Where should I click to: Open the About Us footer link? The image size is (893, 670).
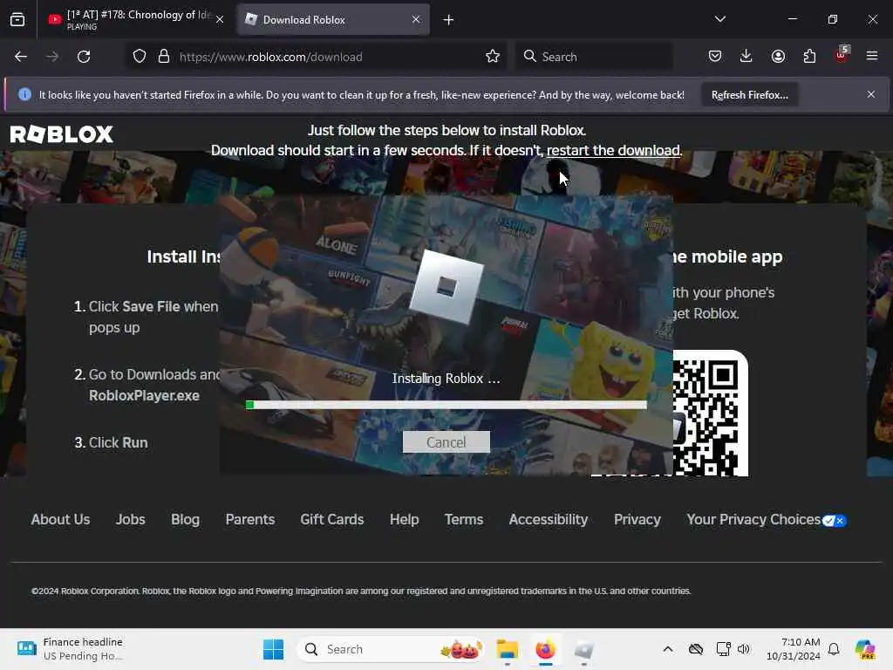(x=60, y=520)
